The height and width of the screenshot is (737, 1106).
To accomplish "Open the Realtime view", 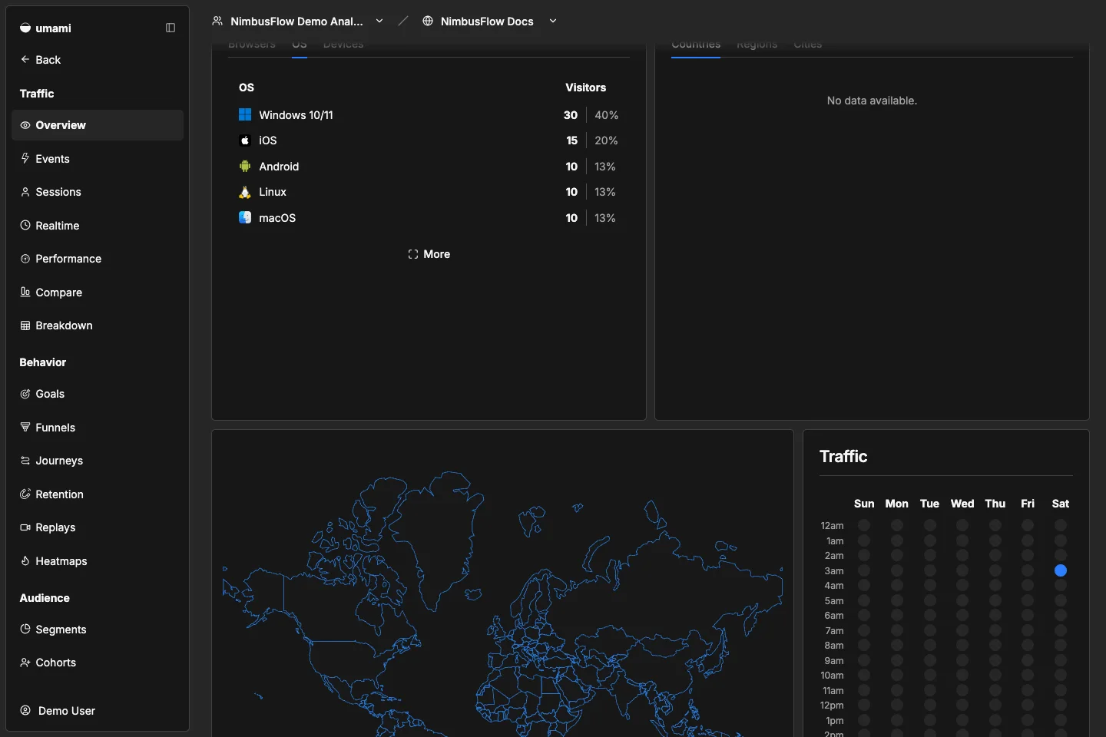I will point(98,225).
